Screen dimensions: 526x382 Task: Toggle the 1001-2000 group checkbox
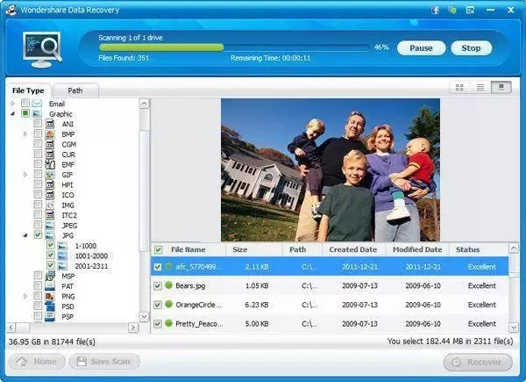50,256
